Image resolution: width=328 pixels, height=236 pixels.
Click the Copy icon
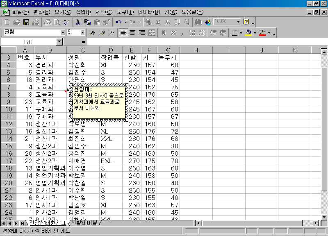87,22
